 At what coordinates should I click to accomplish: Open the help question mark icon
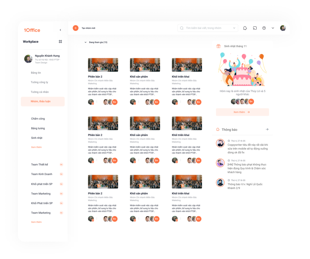(x=264, y=28)
